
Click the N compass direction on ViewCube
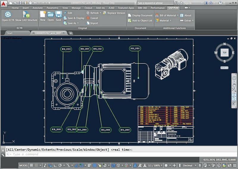[x=225, y=44]
